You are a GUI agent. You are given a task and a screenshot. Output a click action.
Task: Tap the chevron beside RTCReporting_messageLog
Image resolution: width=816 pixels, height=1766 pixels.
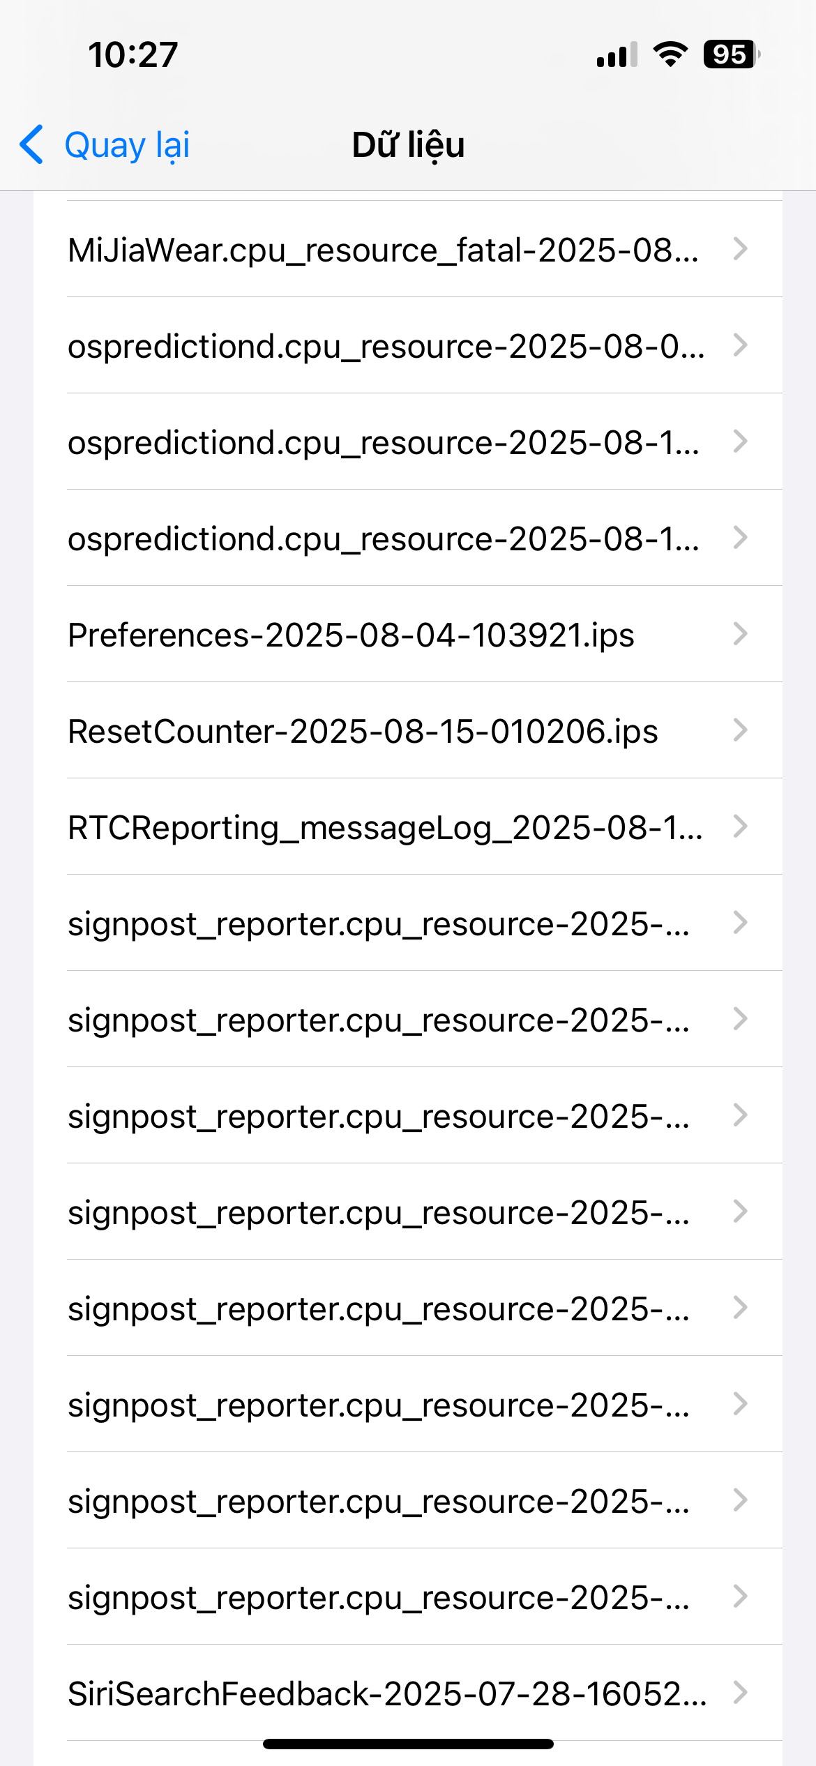click(741, 826)
